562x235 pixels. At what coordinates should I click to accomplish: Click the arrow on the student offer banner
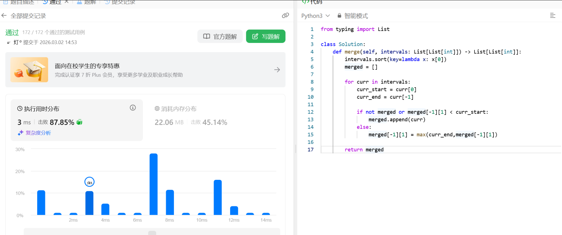pyautogui.click(x=277, y=70)
